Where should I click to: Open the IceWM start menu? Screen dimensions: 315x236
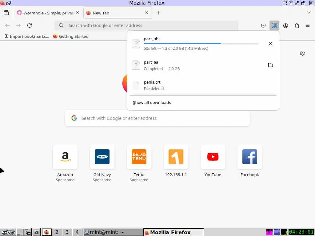coord(8,232)
